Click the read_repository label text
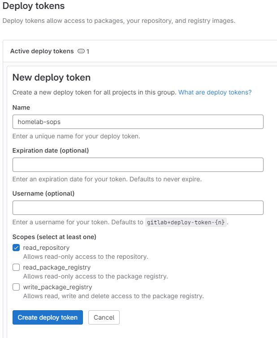This screenshot has height=338, width=277. click(x=46, y=248)
